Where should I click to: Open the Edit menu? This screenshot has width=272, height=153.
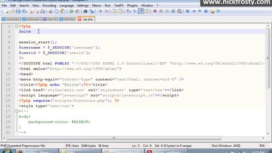13,6
